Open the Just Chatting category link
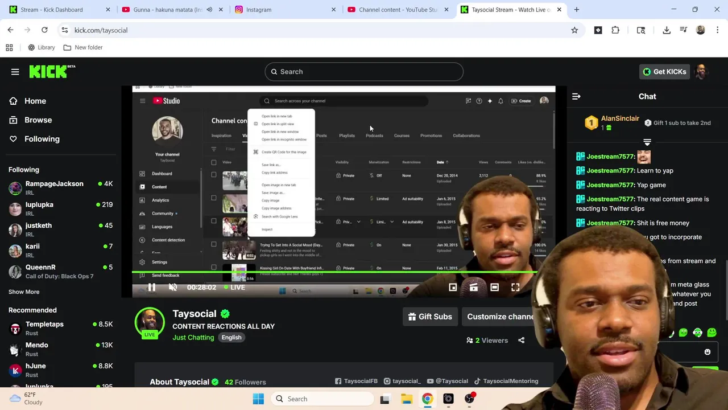The image size is (728, 410). pos(193,338)
